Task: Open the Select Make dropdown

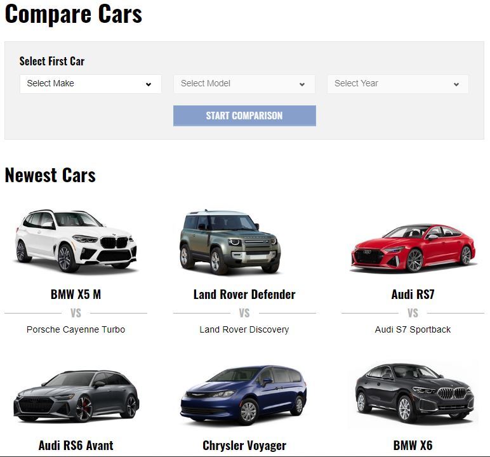Action: click(x=90, y=84)
